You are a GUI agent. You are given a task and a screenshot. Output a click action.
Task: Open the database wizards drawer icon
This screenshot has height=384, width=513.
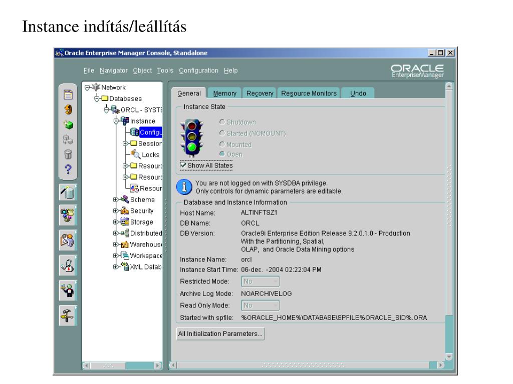[x=68, y=192]
